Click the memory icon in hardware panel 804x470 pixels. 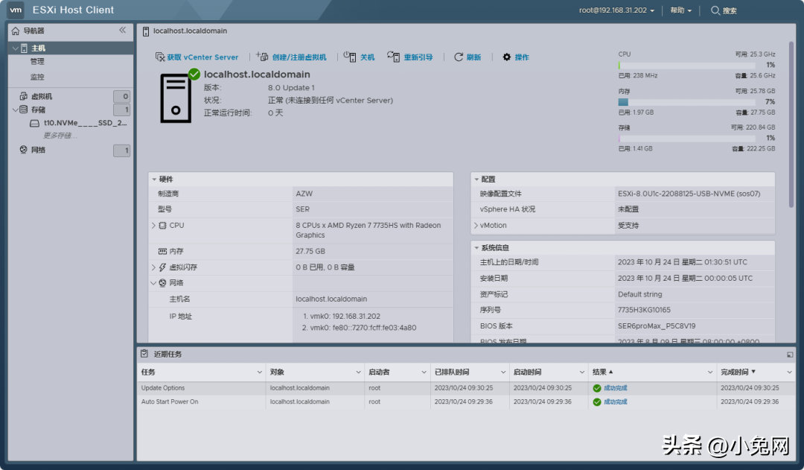tap(162, 251)
